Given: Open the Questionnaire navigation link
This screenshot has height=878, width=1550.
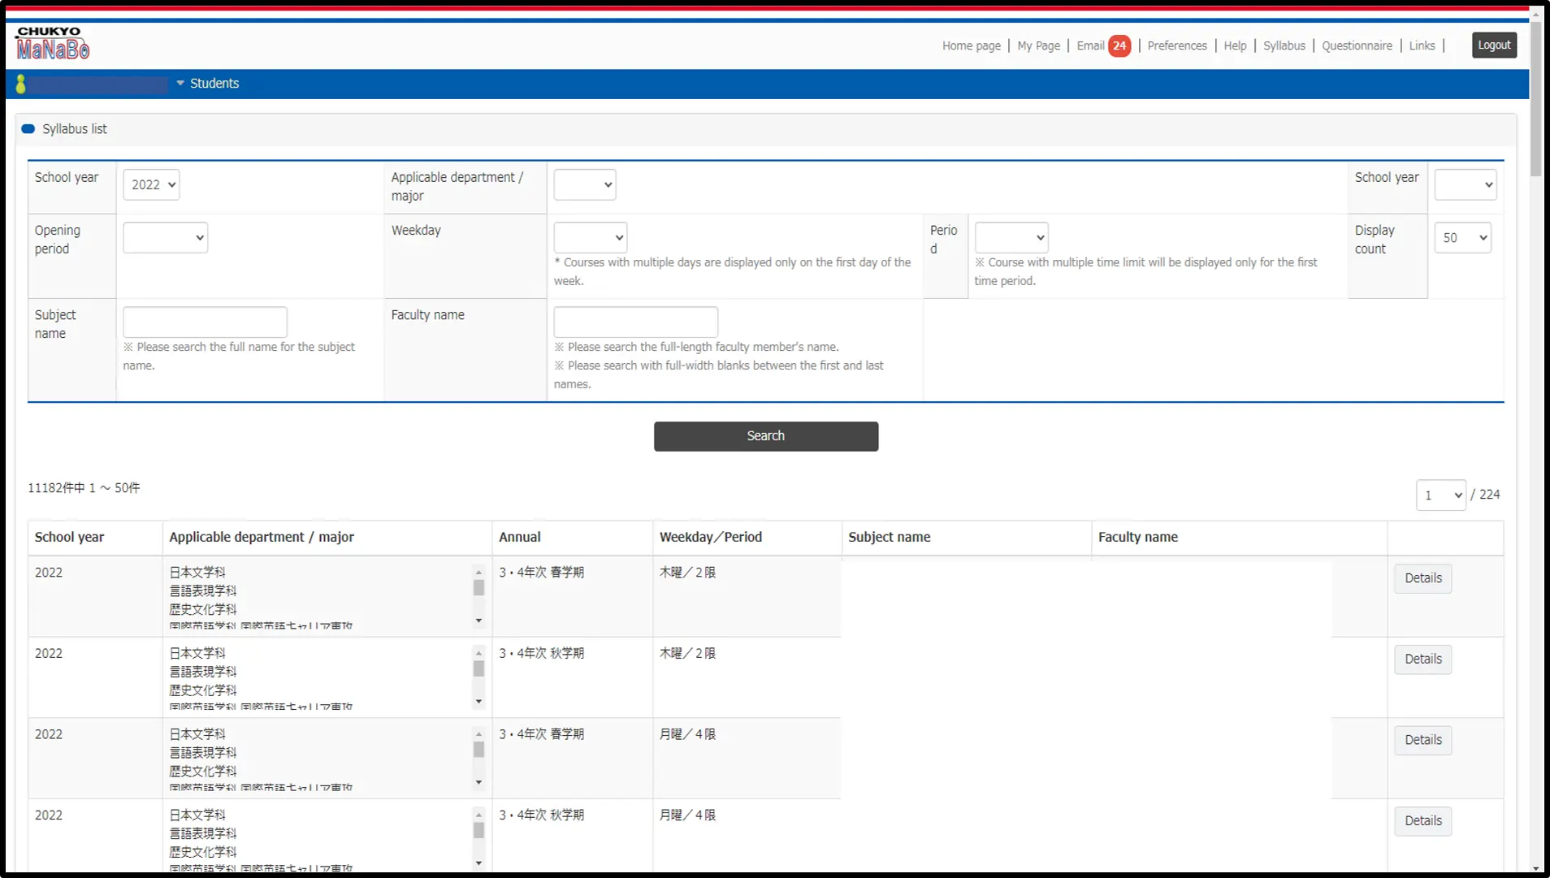Looking at the screenshot, I should point(1357,45).
